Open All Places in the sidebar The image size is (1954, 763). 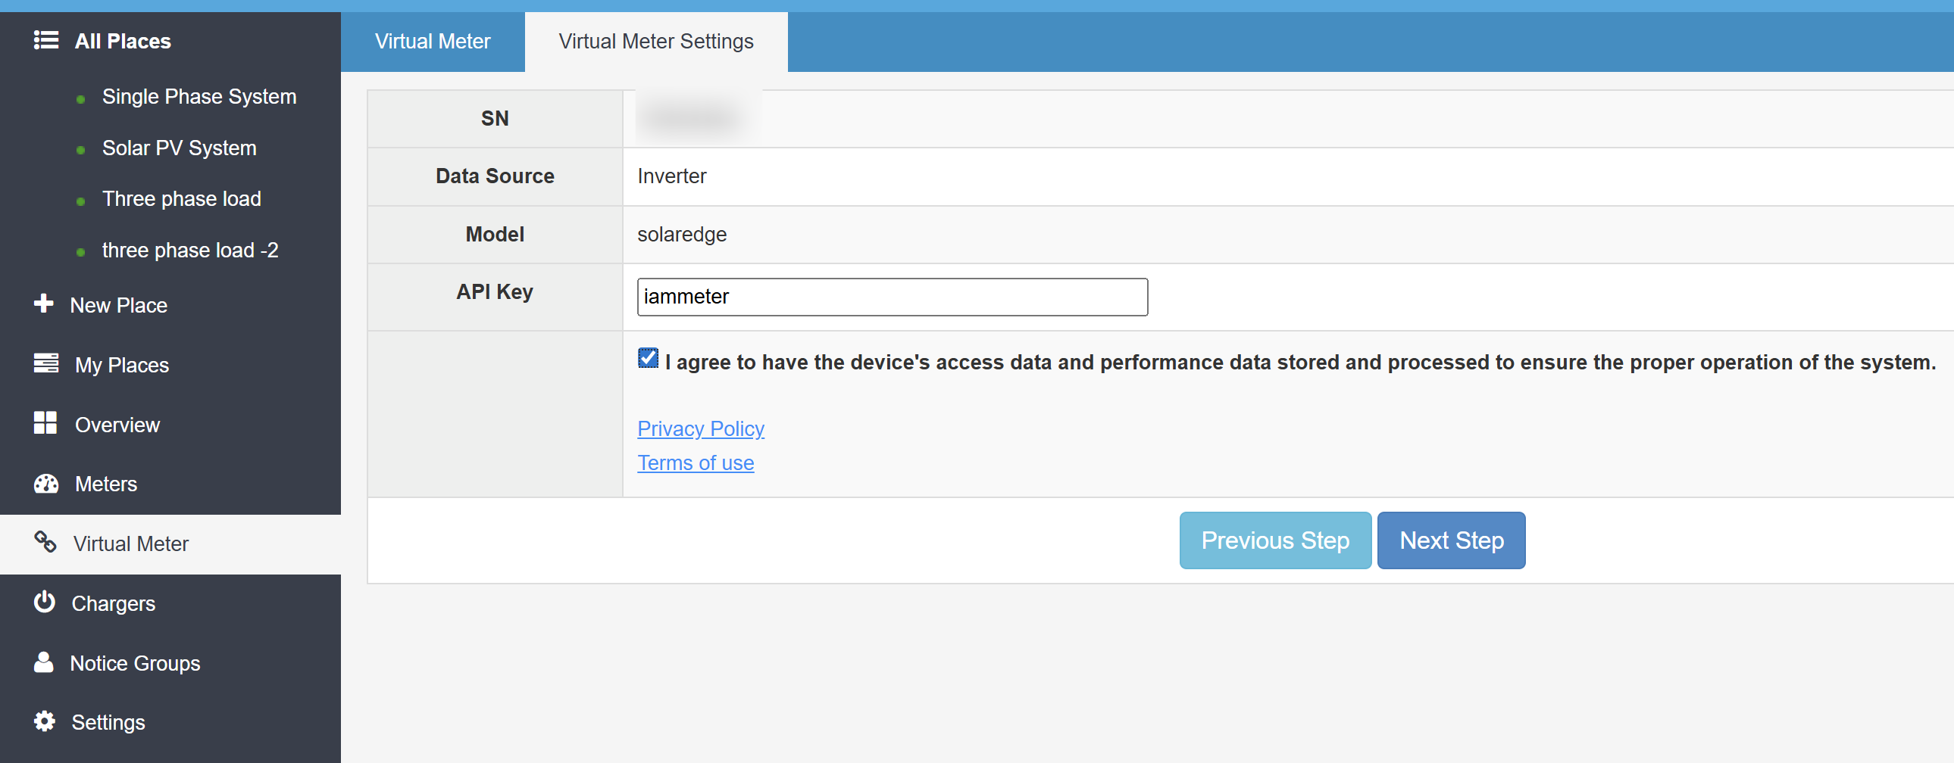(x=123, y=41)
